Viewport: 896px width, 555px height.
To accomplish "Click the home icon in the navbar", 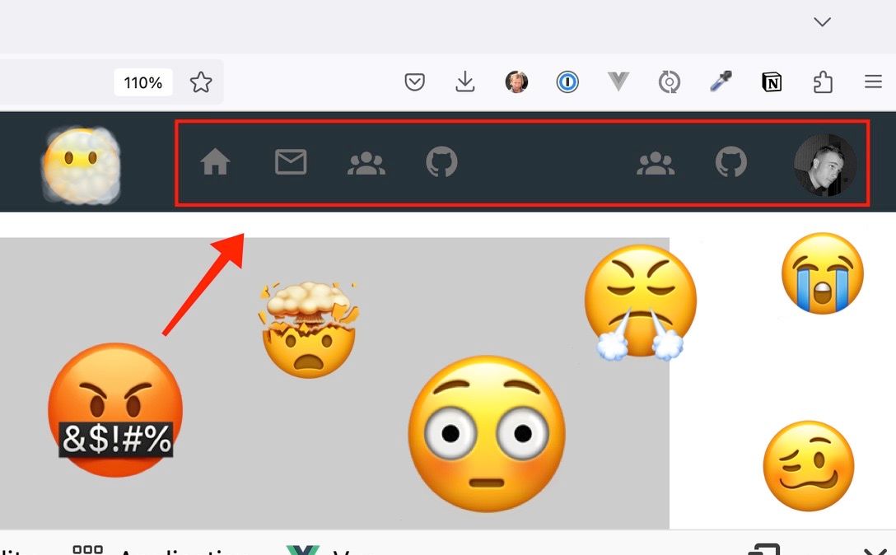I will [216, 161].
